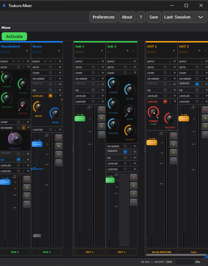Mute the Sub 1 bus
Viewport: 208px width, 266px height.
pyautogui.click(x=102, y=110)
